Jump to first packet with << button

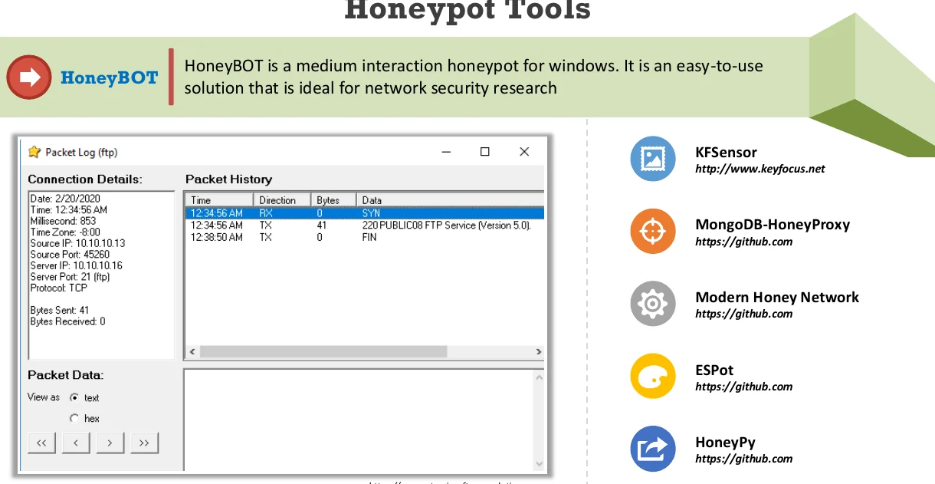click(x=41, y=443)
